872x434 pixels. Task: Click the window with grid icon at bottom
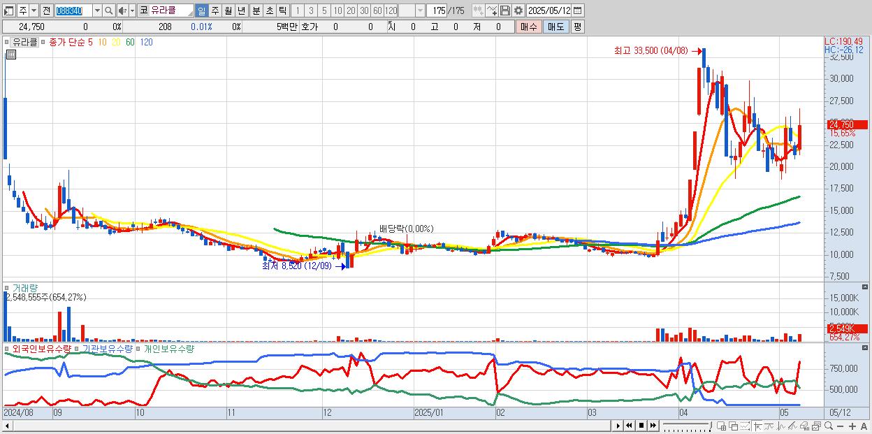[722, 426]
